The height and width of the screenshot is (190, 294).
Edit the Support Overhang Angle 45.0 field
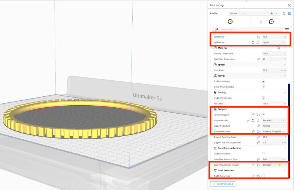(274, 137)
